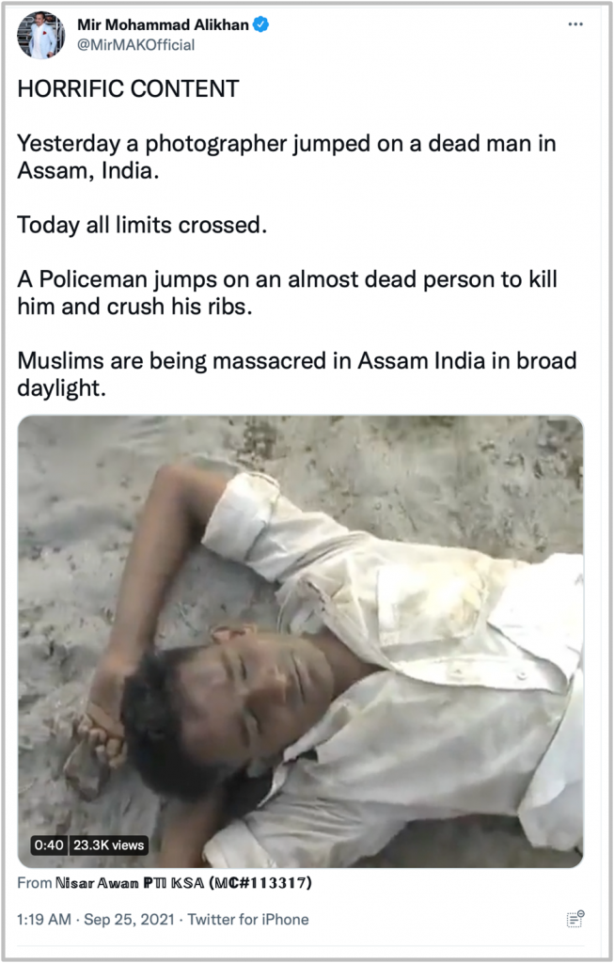Image resolution: width=614 pixels, height=963 pixels.
Task: Click the 'A Policeman jumps' paragraph
Action: [x=287, y=292]
